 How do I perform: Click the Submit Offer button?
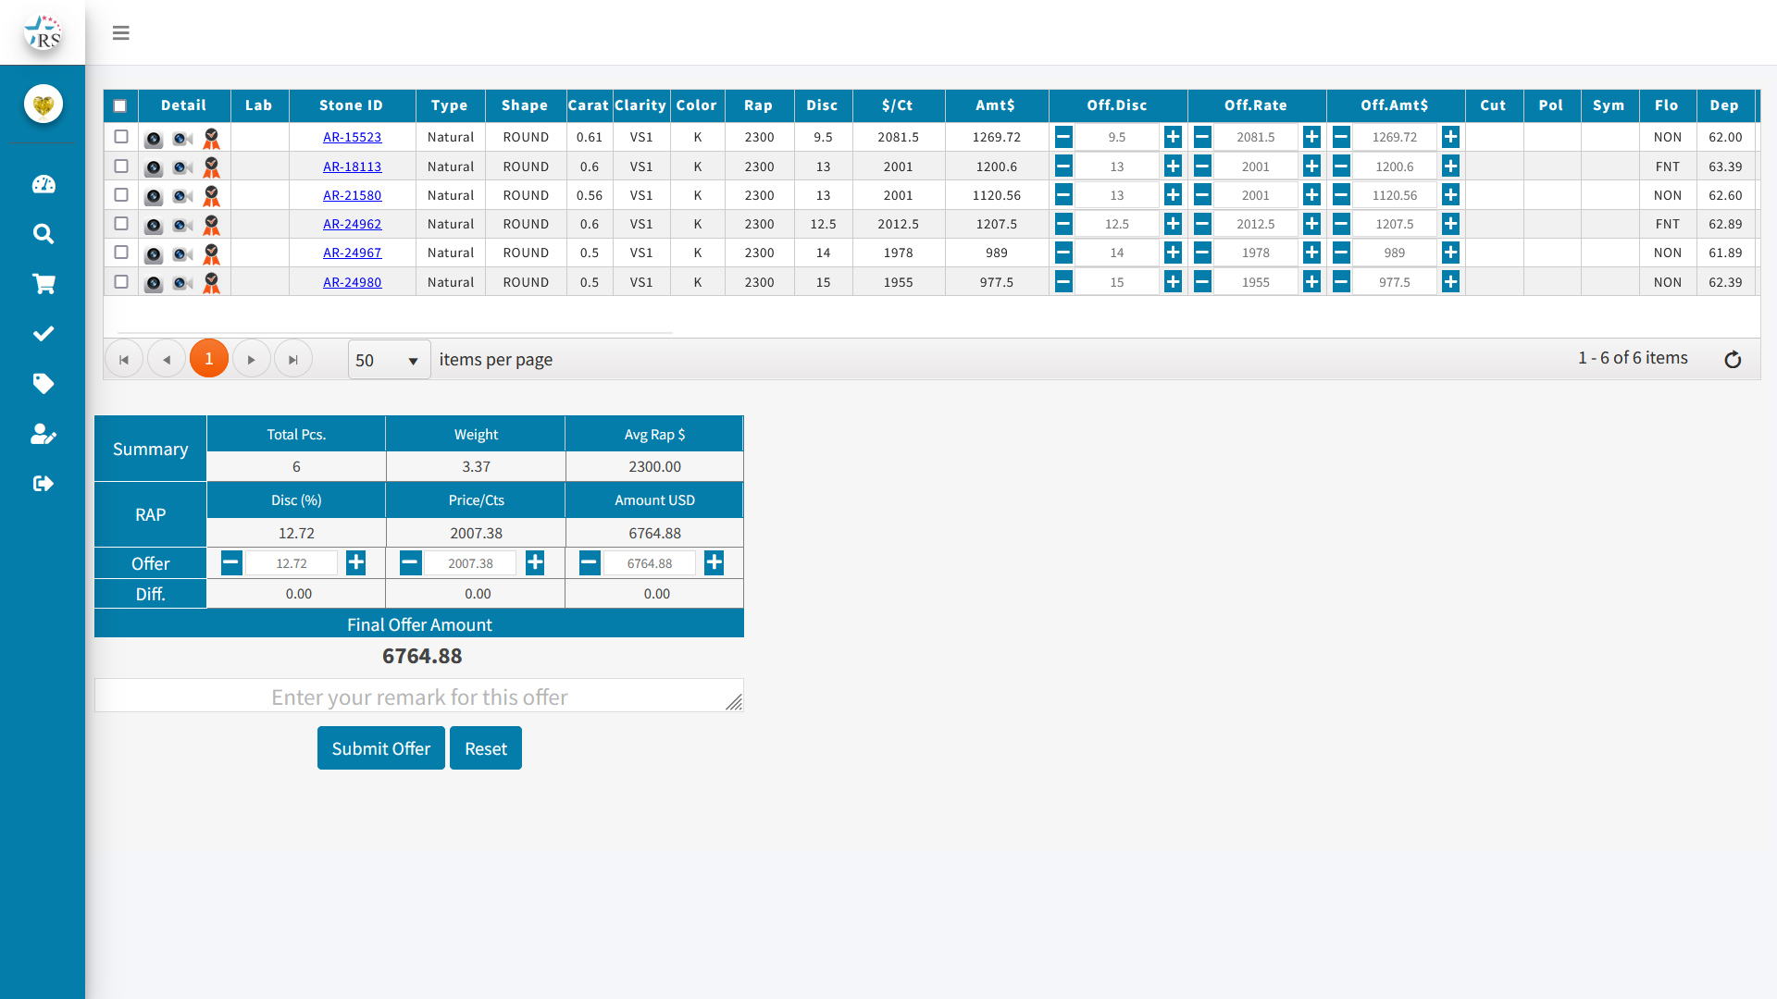(381, 748)
